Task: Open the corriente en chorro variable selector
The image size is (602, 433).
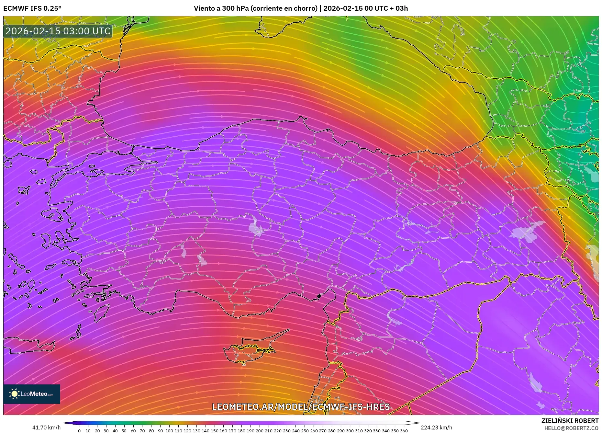Action: (x=285, y=8)
